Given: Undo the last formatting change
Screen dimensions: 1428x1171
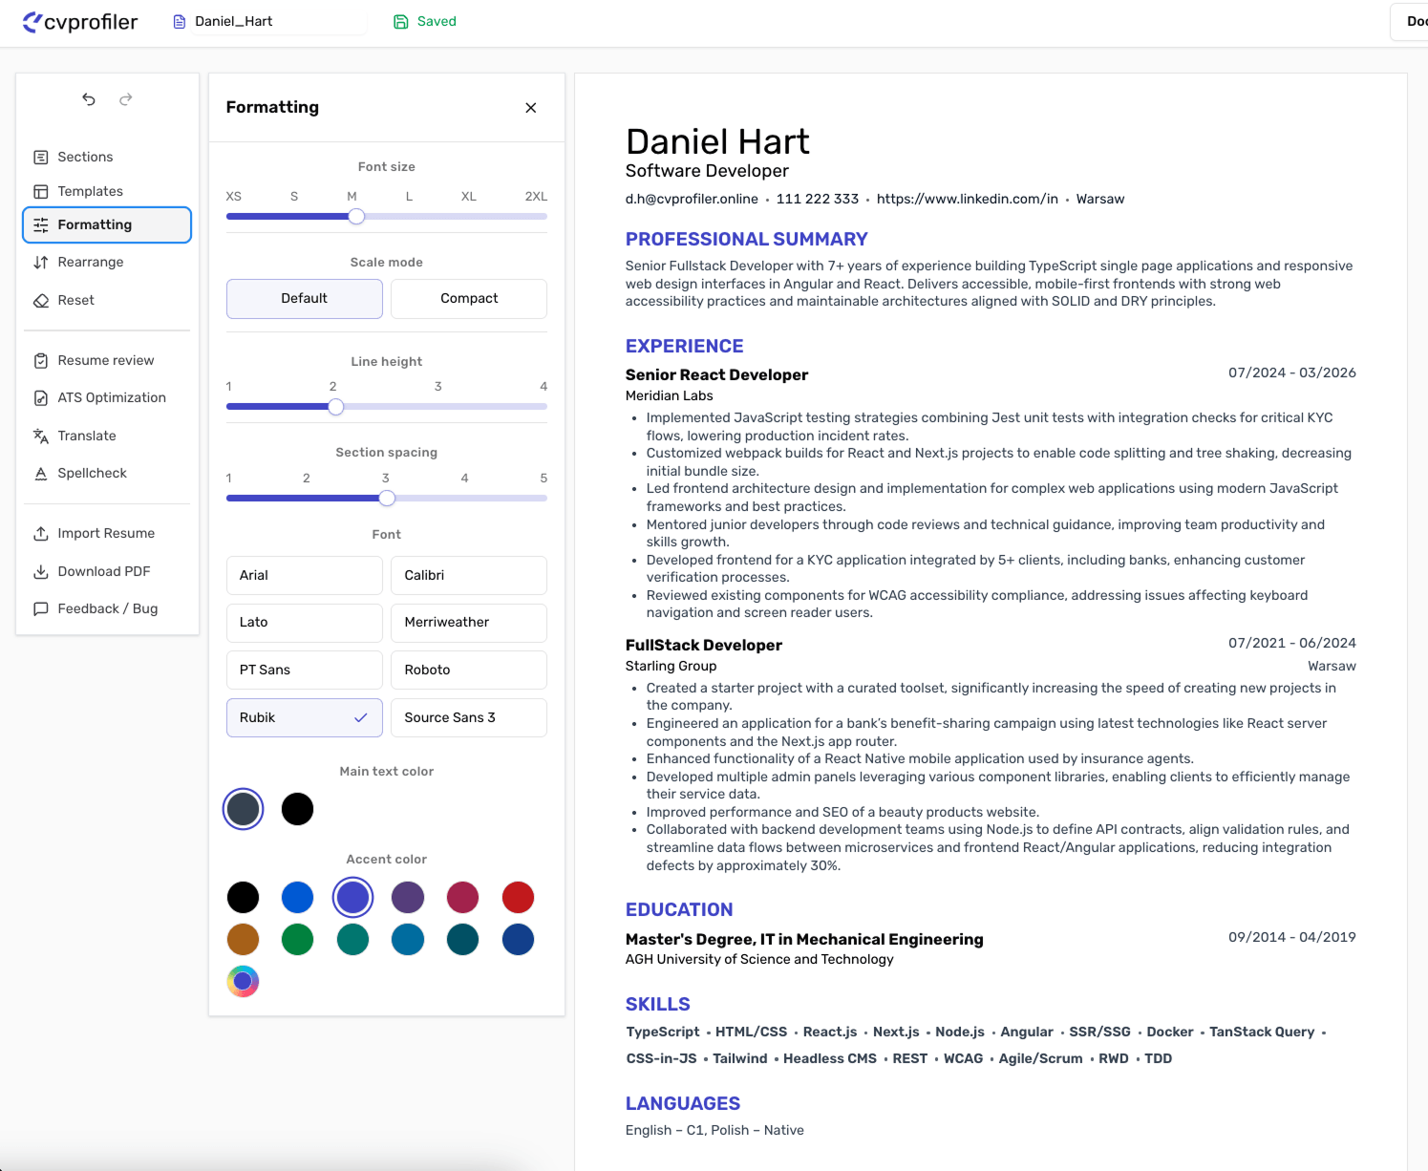Looking at the screenshot, I should click(x=88, y=99).
